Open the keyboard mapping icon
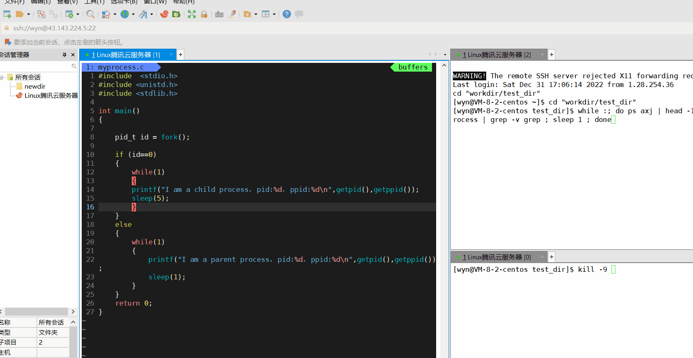Screen dimensions: 693x358 tap(219, 14)
